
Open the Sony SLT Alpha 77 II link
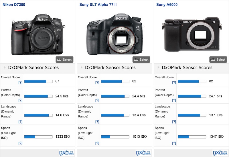tap(98, 5)
